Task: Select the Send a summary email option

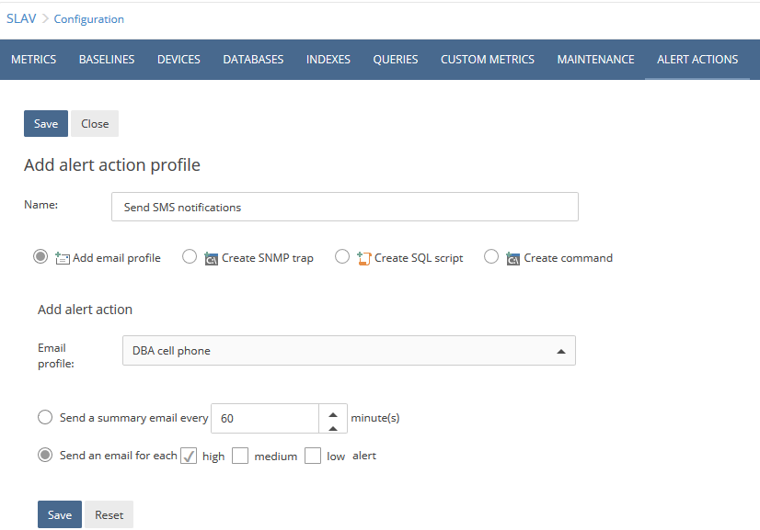Action: (x=45, y=417)
